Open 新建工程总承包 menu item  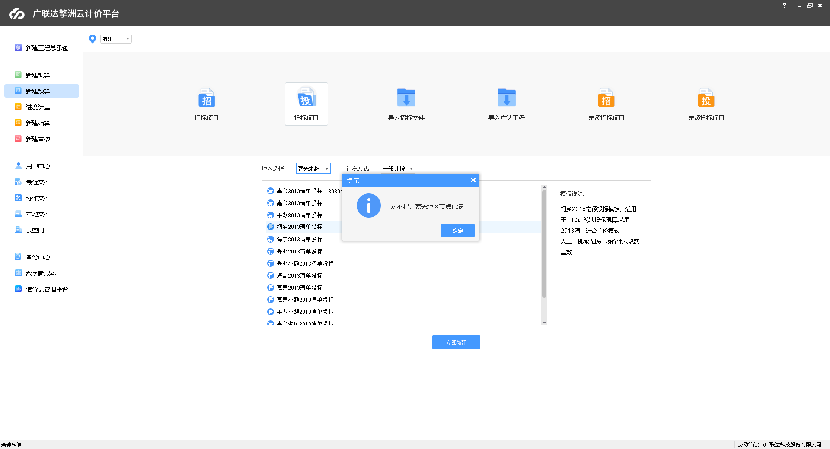41,48
